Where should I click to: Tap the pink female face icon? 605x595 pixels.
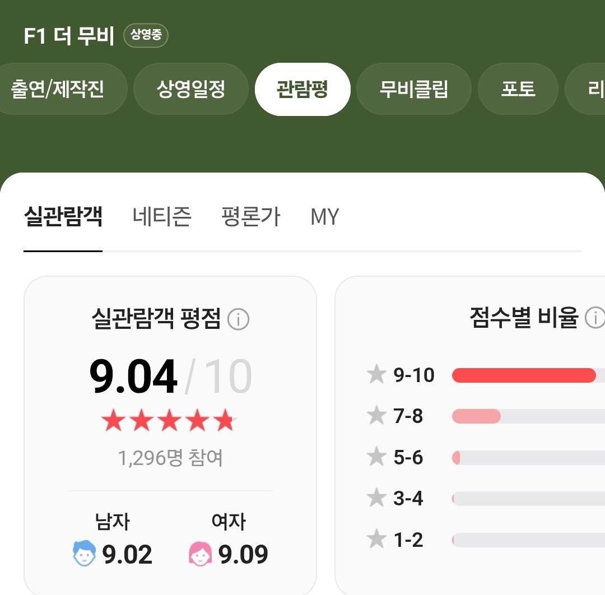pyautogui.click(x=200, y=554)
